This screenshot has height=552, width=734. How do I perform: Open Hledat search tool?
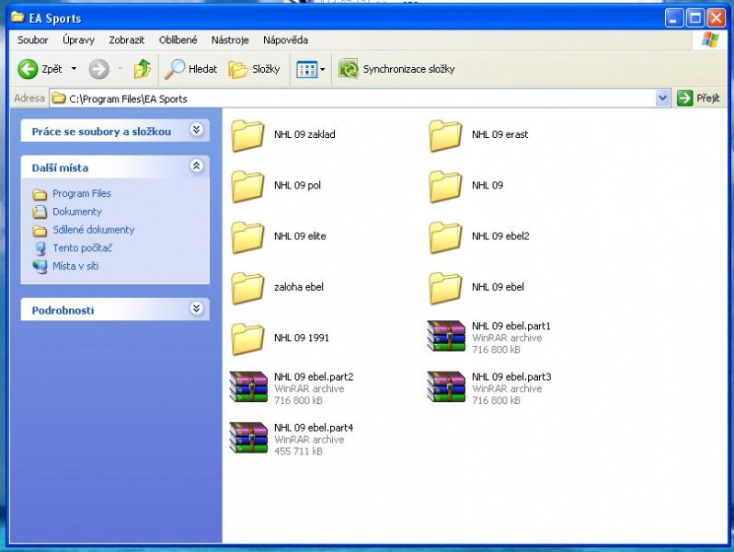pos(191,69)
